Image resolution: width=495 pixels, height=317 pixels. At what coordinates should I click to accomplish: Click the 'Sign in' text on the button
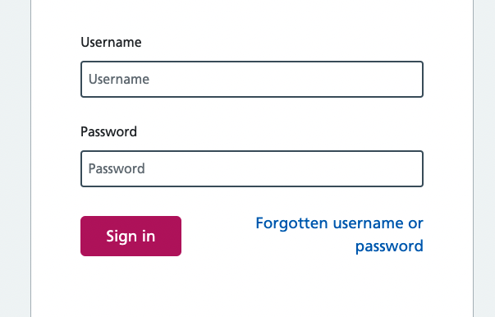(x=131, y=237)
